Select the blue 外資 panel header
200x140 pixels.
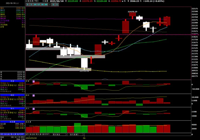(x=12, y=81)
